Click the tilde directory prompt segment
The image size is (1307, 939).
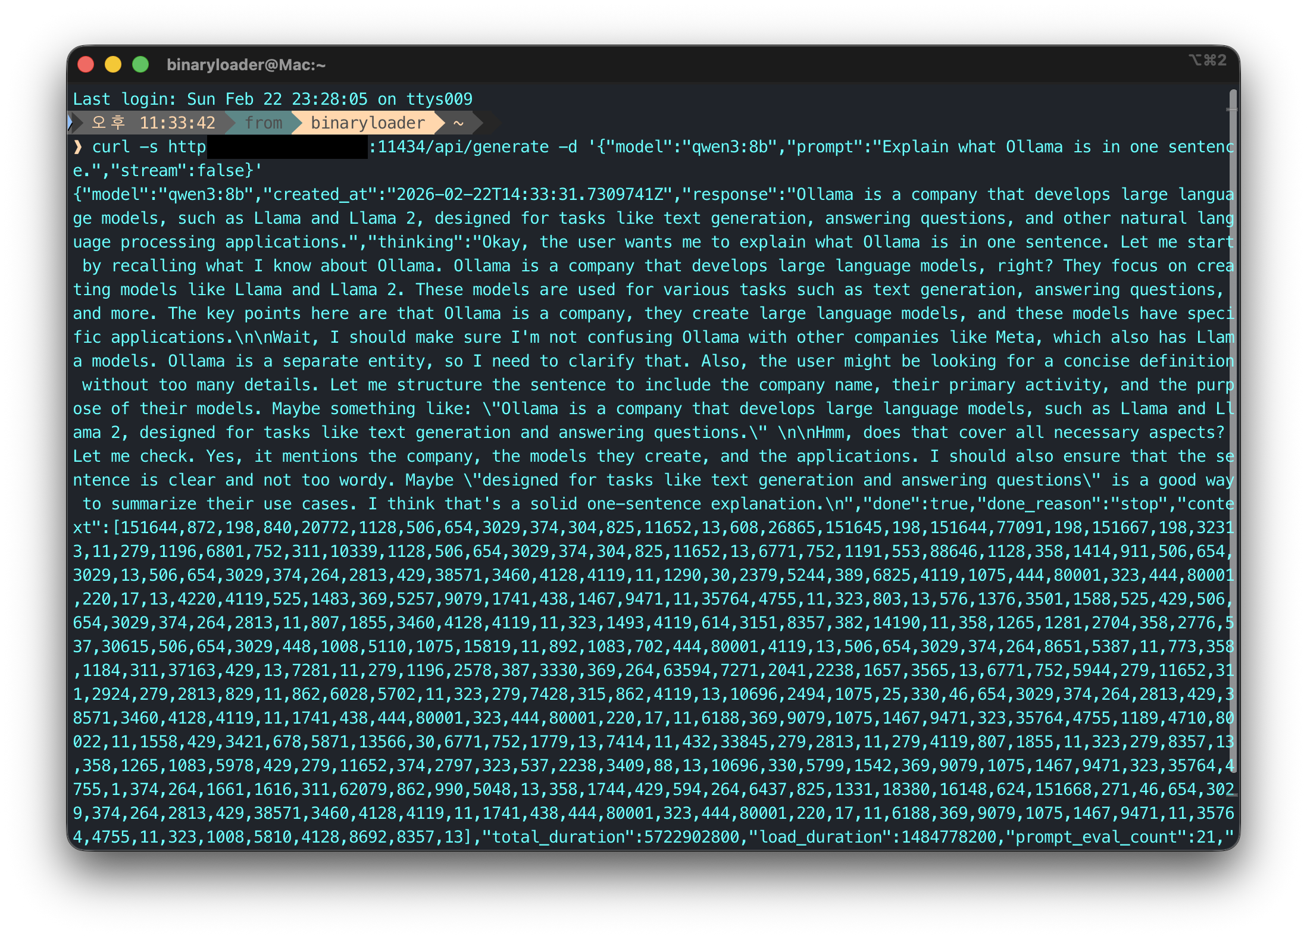pos(458,123)
